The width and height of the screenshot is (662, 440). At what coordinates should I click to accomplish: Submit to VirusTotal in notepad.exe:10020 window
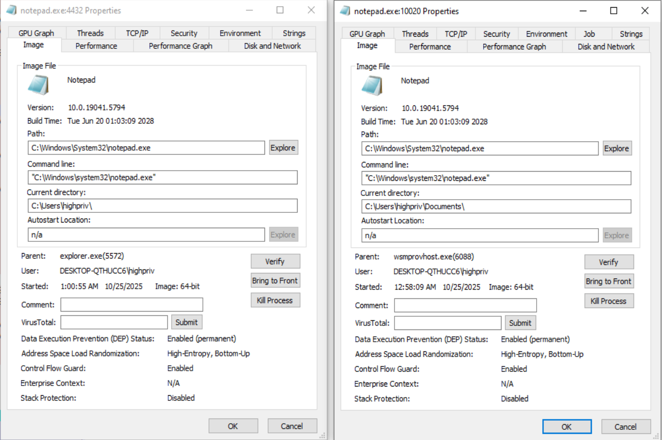(x=520, y=323)
